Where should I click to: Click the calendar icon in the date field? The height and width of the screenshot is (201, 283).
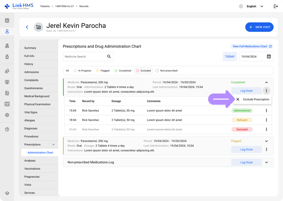click(x=269, y=57)
